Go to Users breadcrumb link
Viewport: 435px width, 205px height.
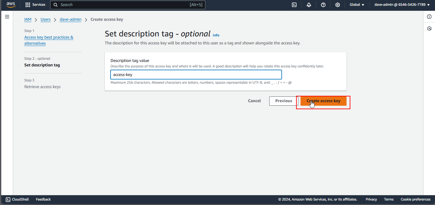(45, 19)
